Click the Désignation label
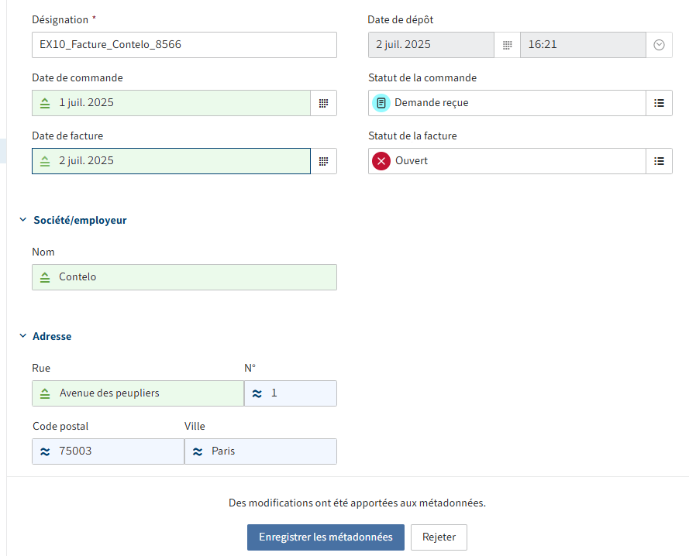The height and width of the screenshot is (556, 689). click(x=60, y=20)
